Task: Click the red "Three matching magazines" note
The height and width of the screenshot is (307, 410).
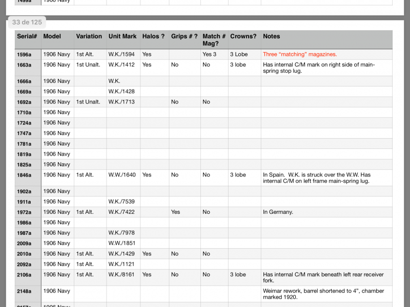Action: click(x=300, y=54)
